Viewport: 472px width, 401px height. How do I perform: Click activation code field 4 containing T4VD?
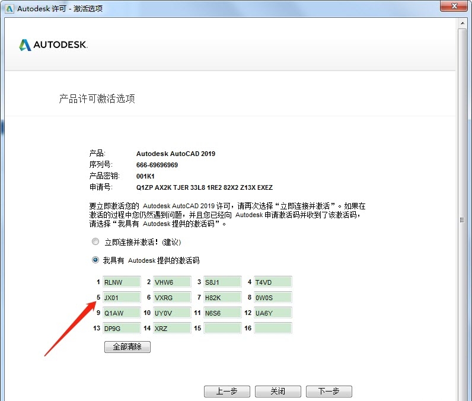tap(273, 282)
